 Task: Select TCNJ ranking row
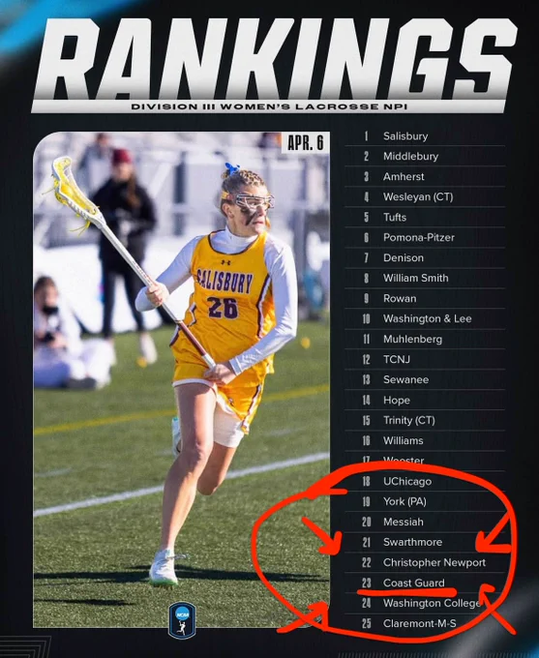click(425, 360)
